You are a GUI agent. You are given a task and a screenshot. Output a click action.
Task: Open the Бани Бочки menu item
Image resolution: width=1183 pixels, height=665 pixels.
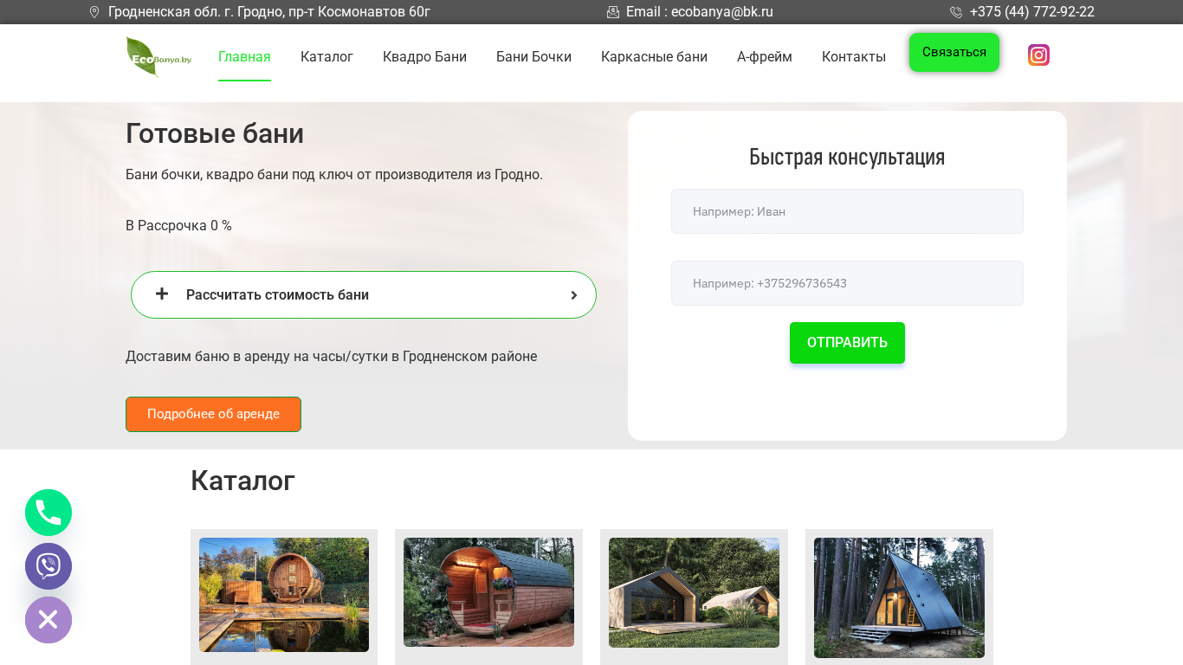point(533,57)
